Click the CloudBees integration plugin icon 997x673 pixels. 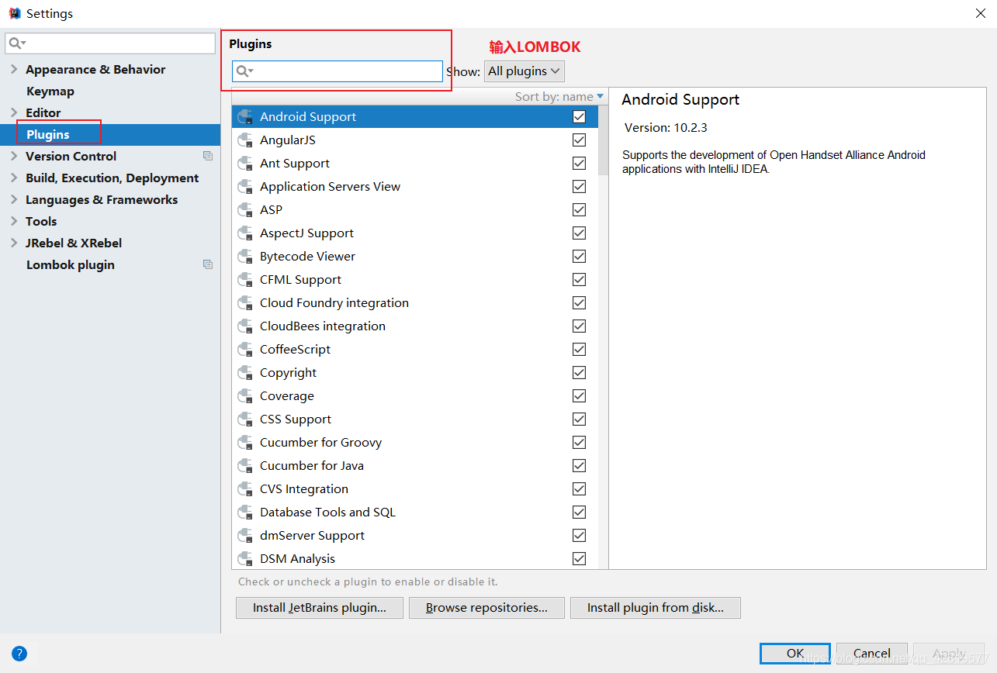tap(246, 326)
